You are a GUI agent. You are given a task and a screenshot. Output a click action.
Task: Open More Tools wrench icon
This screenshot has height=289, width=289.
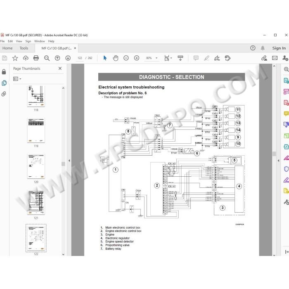tap(286, 202)
